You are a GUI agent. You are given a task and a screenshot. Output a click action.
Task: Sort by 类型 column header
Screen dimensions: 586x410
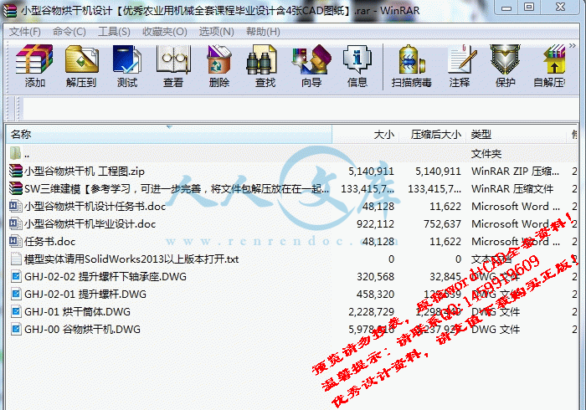[x=517, y=134]
